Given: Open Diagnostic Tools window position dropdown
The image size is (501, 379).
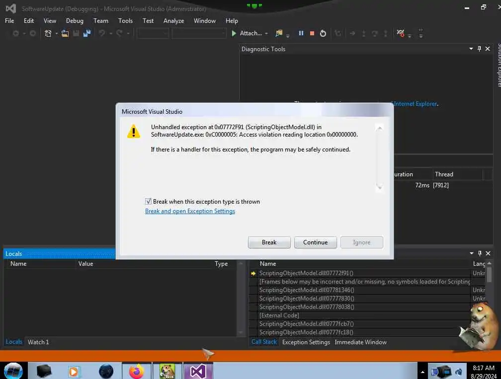Looking at the screenshot, I should 471,49.
